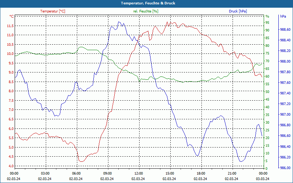Choose the blue '986,00' pressure axis value
293x183 pixels.
(285, 168)
